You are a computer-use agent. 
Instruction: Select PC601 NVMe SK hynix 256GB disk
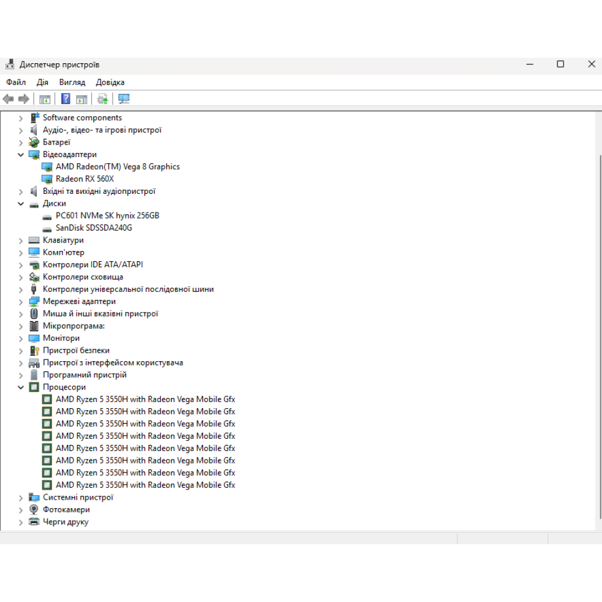pyautogui.click(x=107, y=216)
